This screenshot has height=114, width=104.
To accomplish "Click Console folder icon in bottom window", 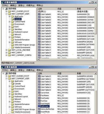I will 12,84.
